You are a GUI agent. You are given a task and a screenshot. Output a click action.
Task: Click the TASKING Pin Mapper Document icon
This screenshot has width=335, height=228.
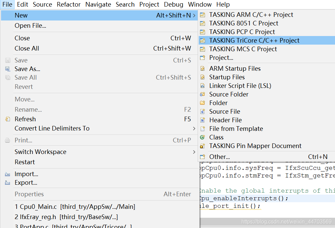[202, 146]
